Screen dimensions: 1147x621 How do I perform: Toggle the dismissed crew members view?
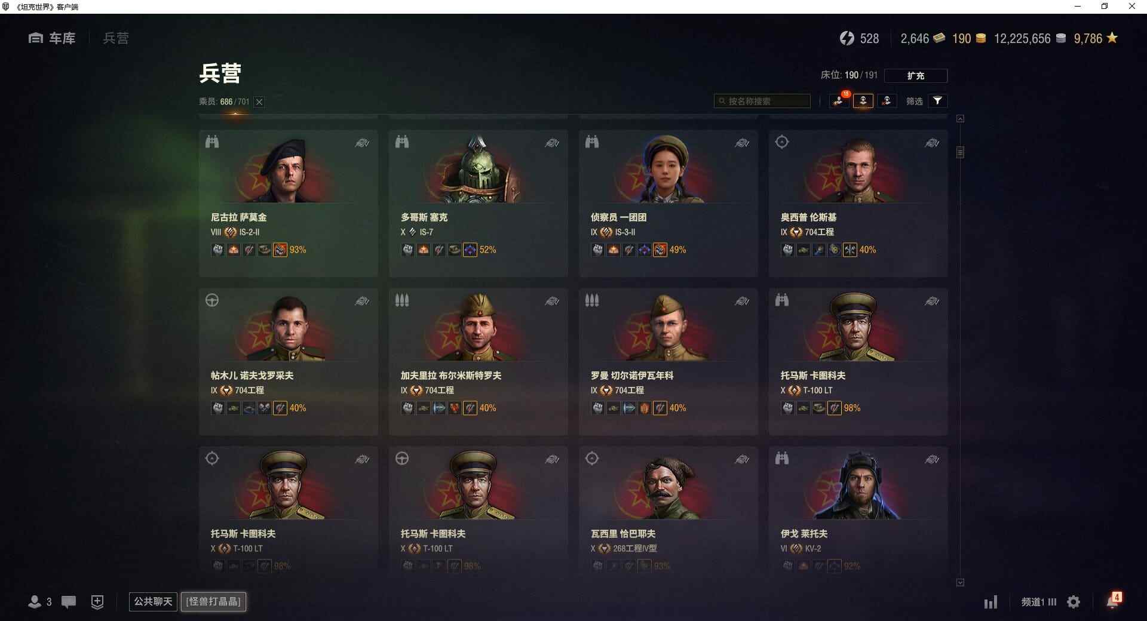(x=887, y=101)
